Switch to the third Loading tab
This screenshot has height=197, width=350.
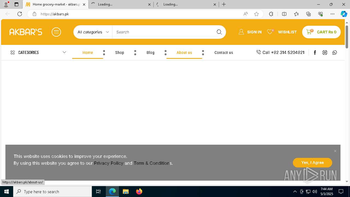[186, 4]
